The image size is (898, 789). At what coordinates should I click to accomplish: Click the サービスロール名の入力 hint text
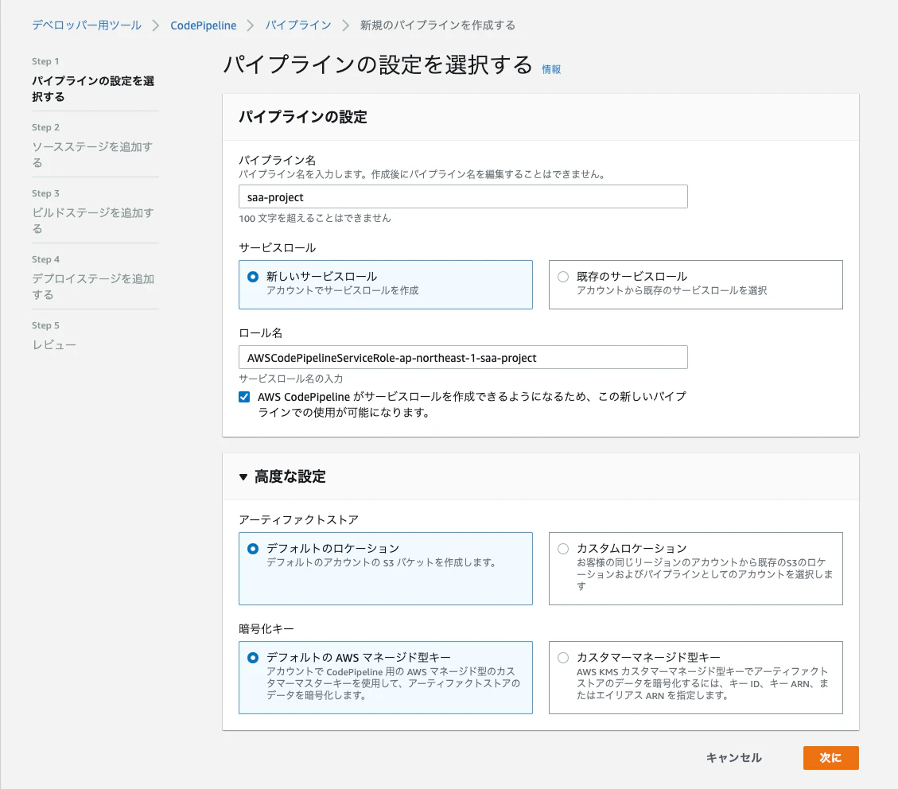click(291, 379)
